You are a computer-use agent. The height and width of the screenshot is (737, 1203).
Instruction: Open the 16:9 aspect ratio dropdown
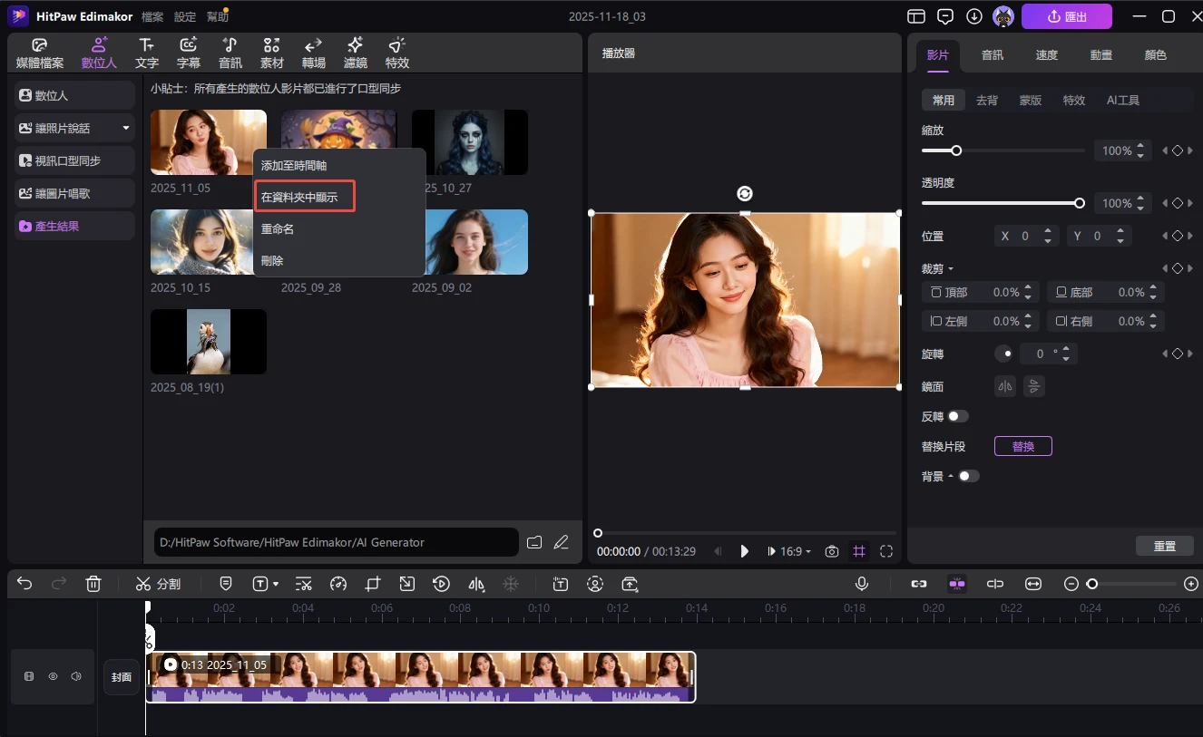click(x=794, y=551)
